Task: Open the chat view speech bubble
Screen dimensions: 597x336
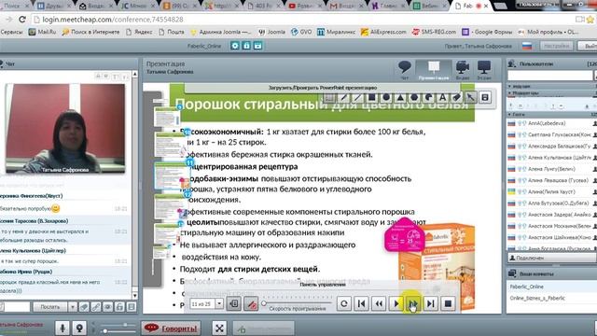Action: 404,69
